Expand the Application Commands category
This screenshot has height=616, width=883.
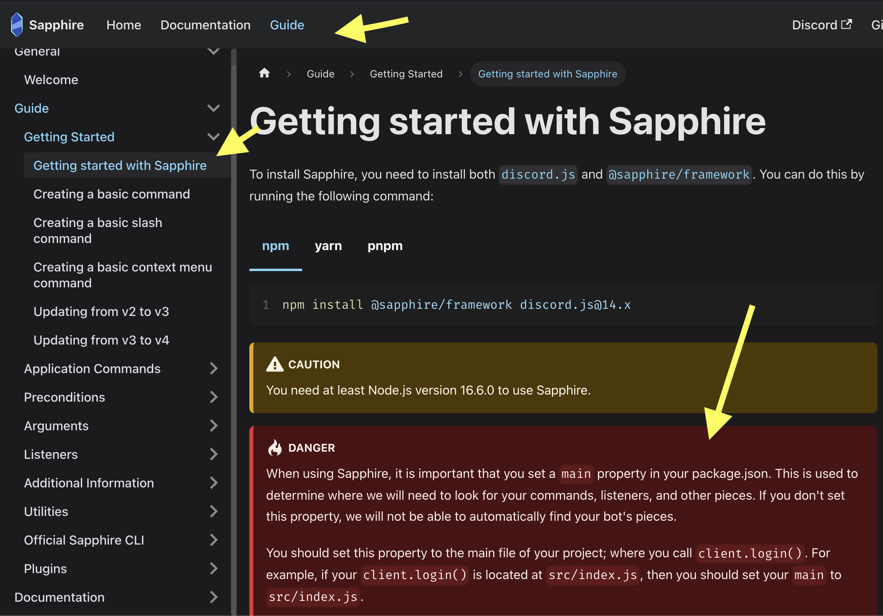click(214, 369)
